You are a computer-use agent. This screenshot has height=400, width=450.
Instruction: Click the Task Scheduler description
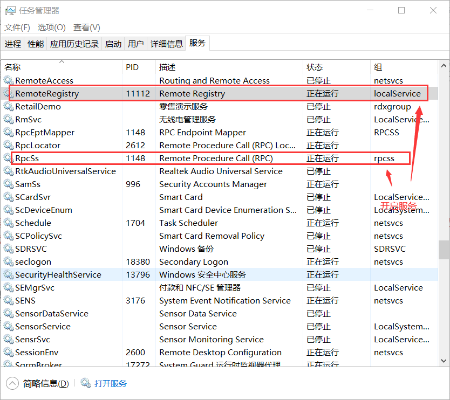[x=188, y=223]
